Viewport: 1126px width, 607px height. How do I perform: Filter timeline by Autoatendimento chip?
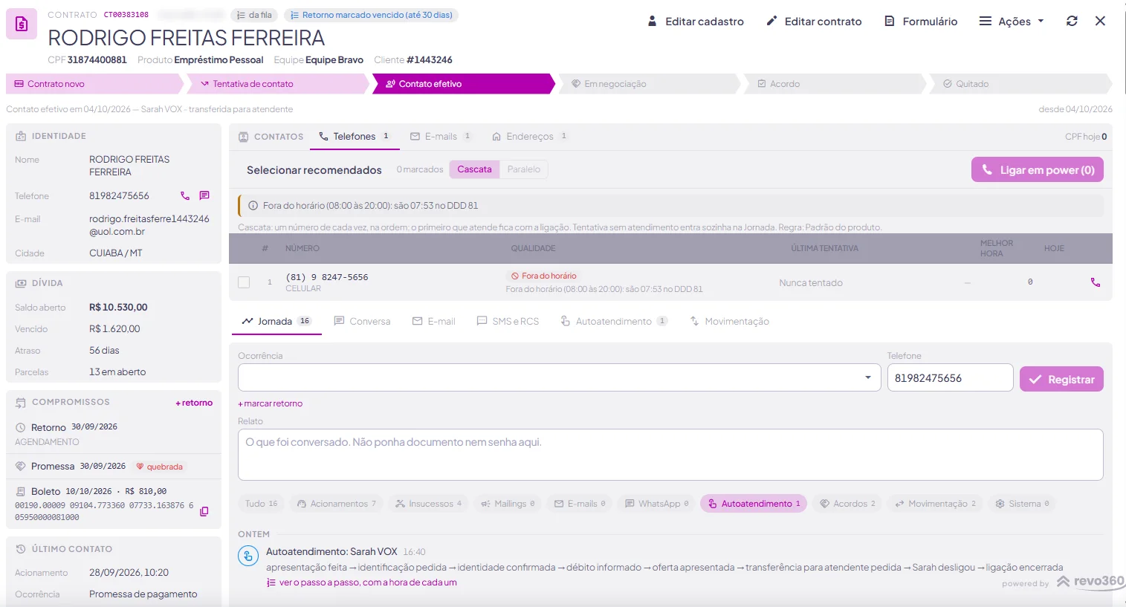click(x=754, y=504)
